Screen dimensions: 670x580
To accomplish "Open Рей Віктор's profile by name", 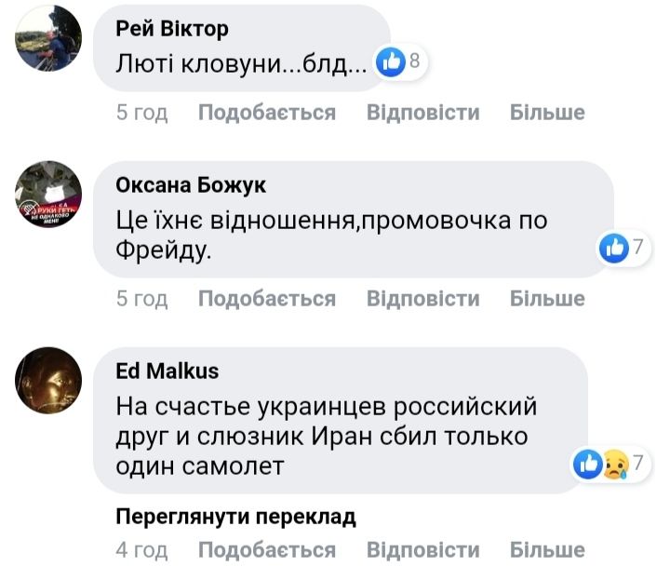I will pyautogui.click(x=171, y=29).
